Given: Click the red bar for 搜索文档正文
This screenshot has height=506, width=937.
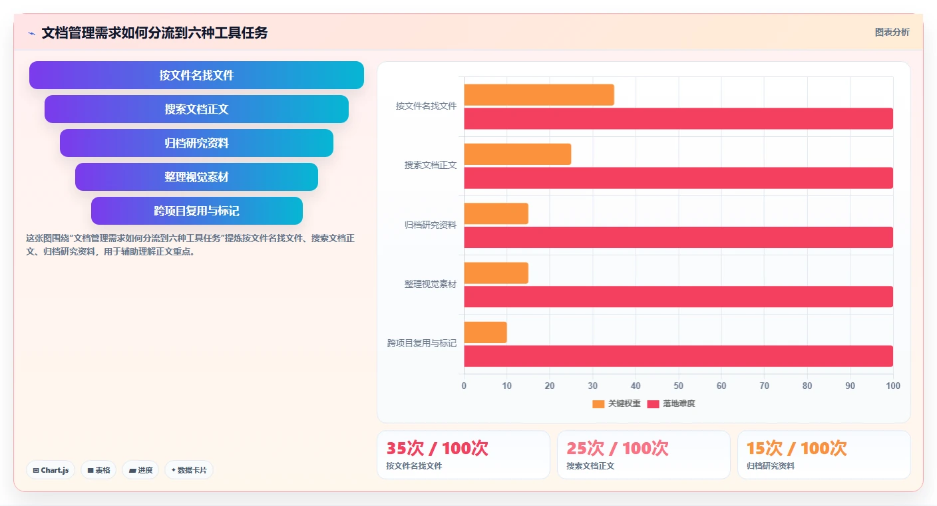Looking at the screenshot, I should pyautogui.click(x=679, y=178).
